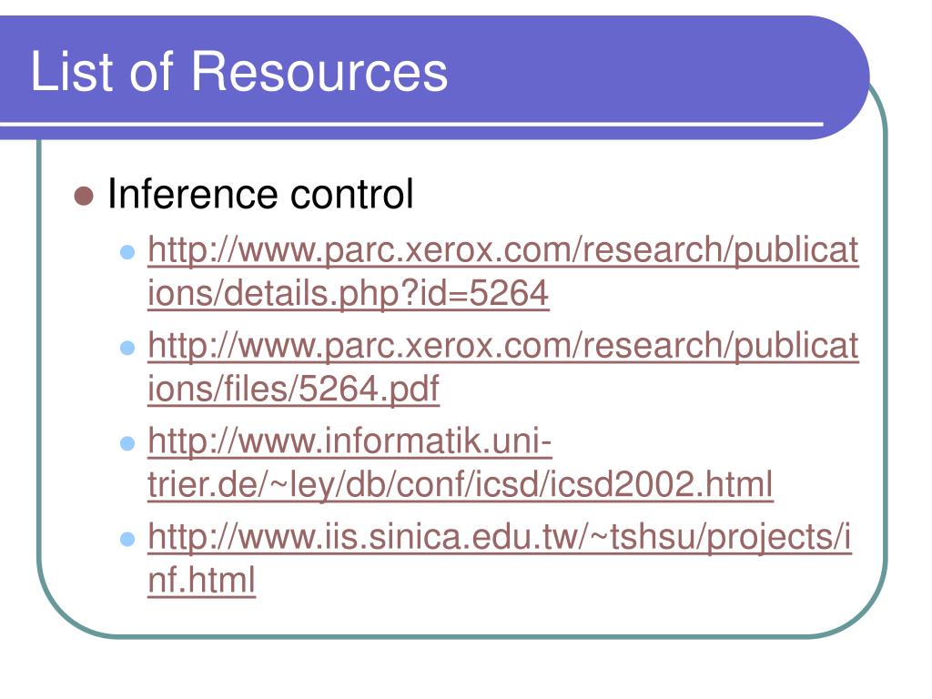Viewport: 932px width, 699px height.
Task: Click the 'List of Resources' slide title
Action: pyautogui.click(x=239, y=71)
